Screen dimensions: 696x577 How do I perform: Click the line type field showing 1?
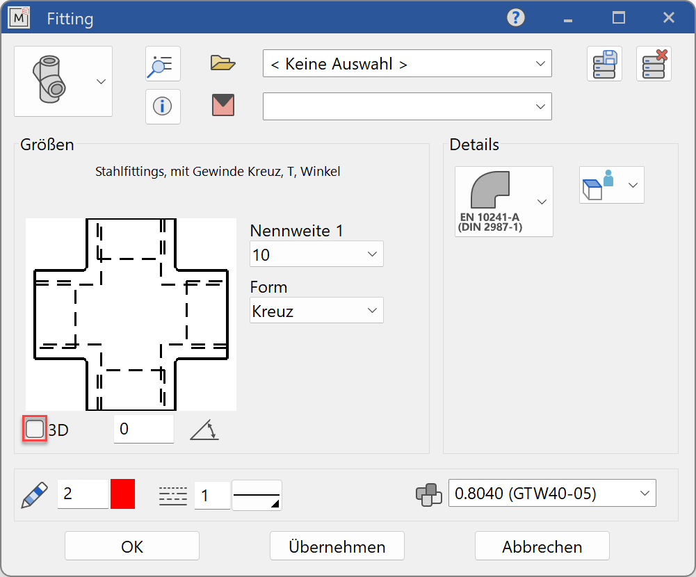pos(212,496)
